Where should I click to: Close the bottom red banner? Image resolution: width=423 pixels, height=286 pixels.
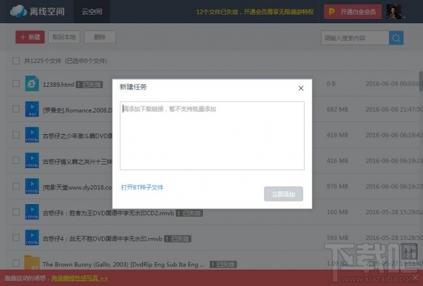pos(416,277)
